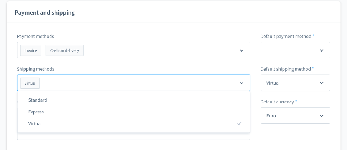Open Default shipping method dropdown showing Virtua

pyautogui.click(x=295, y=83)
